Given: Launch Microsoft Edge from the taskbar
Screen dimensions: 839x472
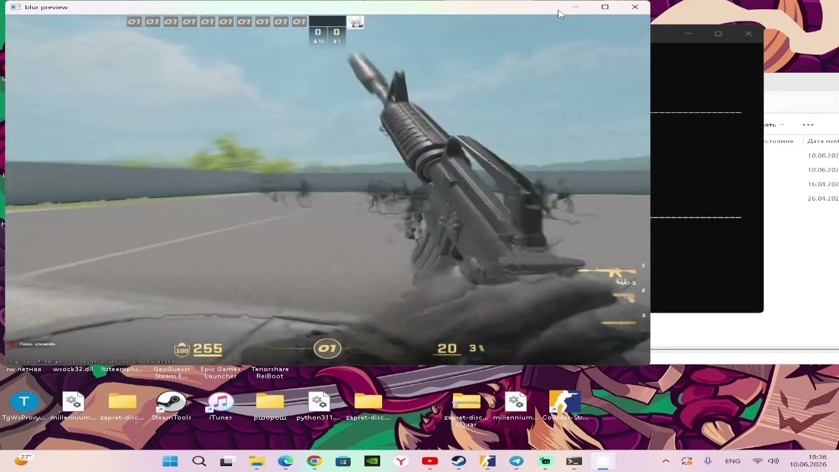Looking at the screenshot, I should [285, 462].
